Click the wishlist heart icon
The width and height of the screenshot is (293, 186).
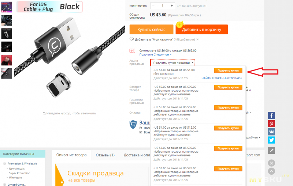pyautogui.click(x=131, y=39)
